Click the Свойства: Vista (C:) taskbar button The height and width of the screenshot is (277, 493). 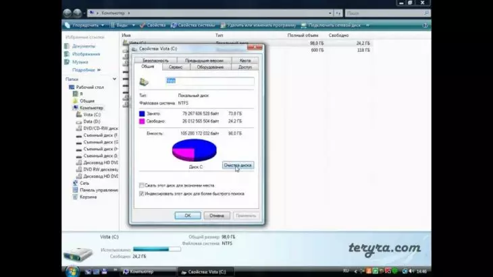coord(206,272)
